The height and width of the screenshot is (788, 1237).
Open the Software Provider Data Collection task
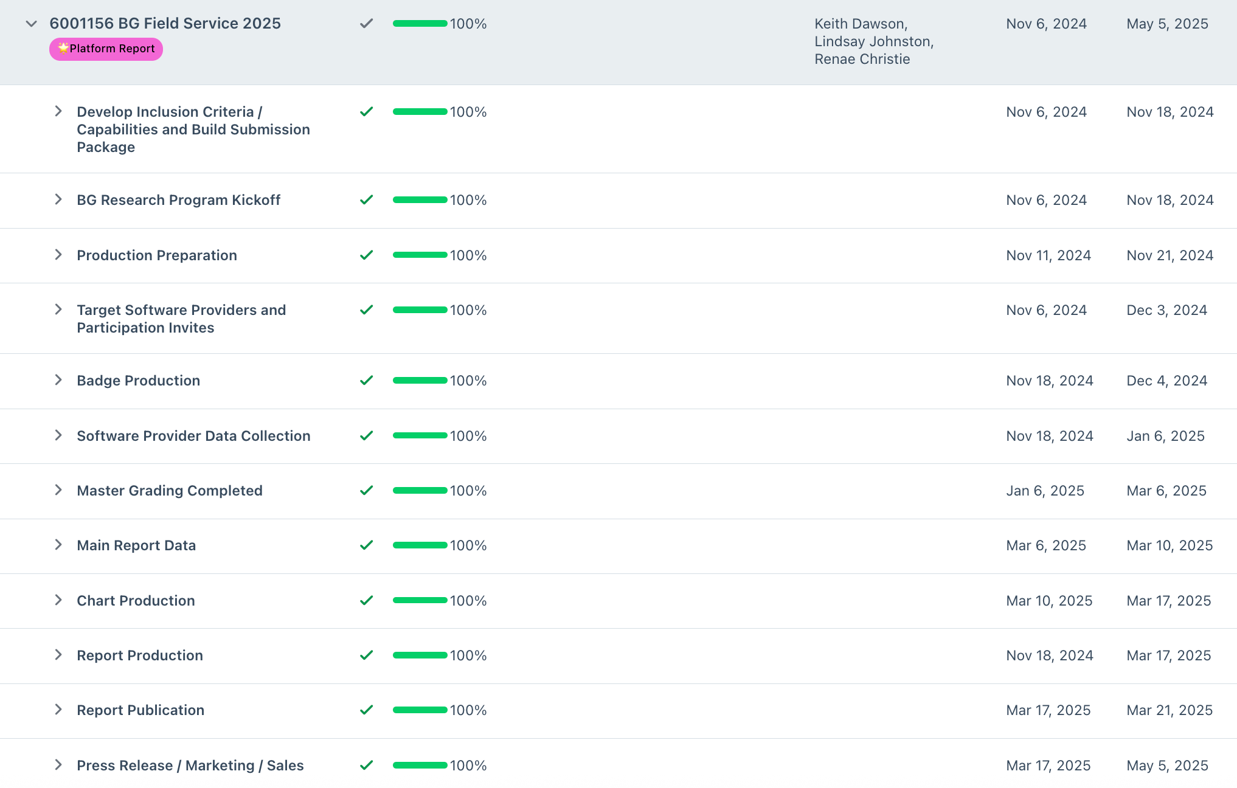(x=193, y=436)
